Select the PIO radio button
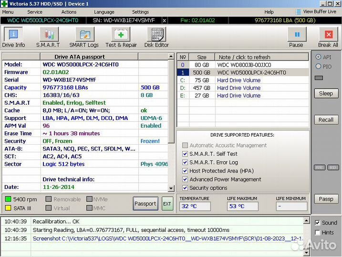342x257 pixels. point(318,66)
